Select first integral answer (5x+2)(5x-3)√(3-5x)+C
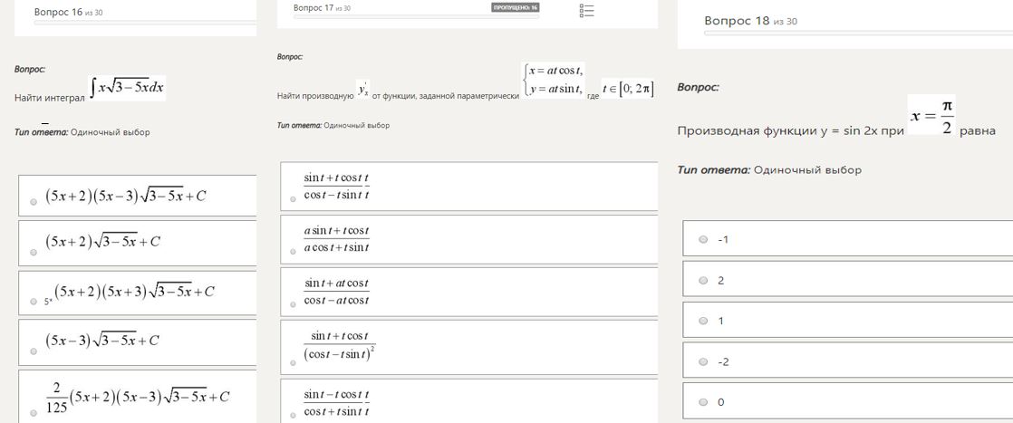Screen dimensions: 1013x423 [x=34, y=201]
